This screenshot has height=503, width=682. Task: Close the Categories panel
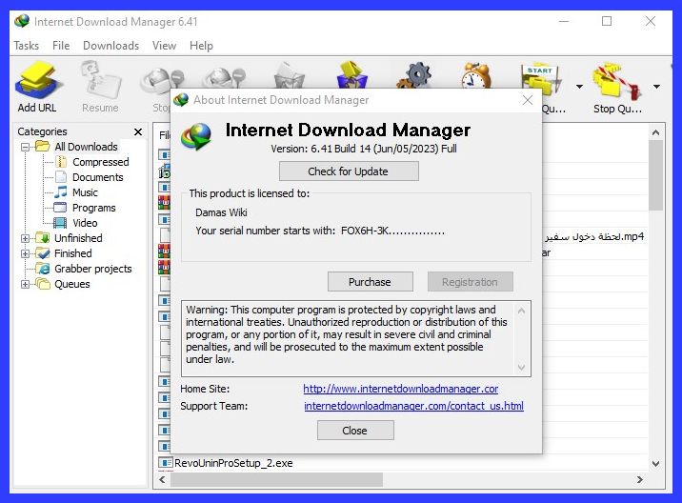(138, 131)
